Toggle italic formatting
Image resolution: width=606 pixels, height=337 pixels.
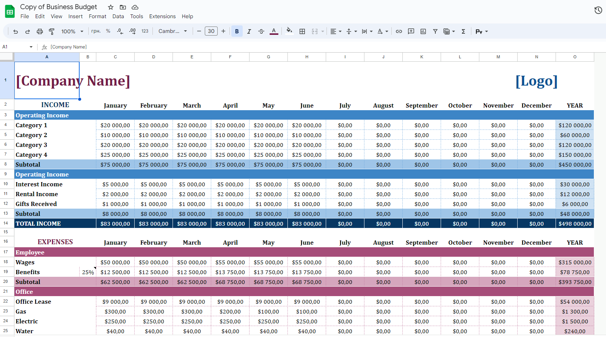coord(249,31)
